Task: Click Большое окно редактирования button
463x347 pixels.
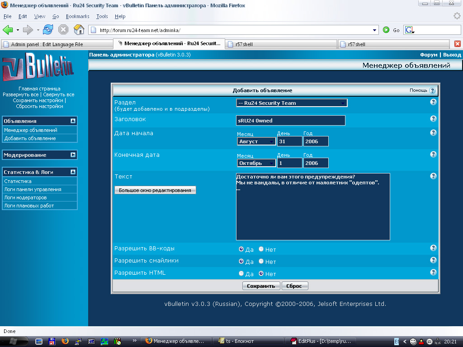Action: [x=155, y=190]
